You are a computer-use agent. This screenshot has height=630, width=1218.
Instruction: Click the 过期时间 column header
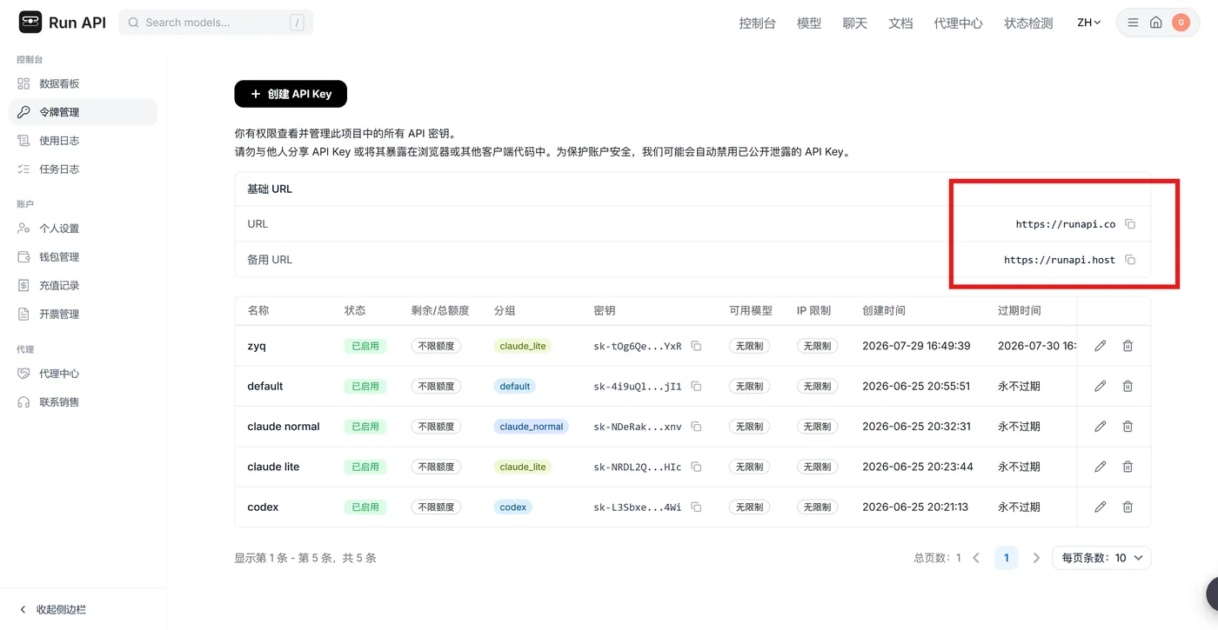pos(1020,310)
